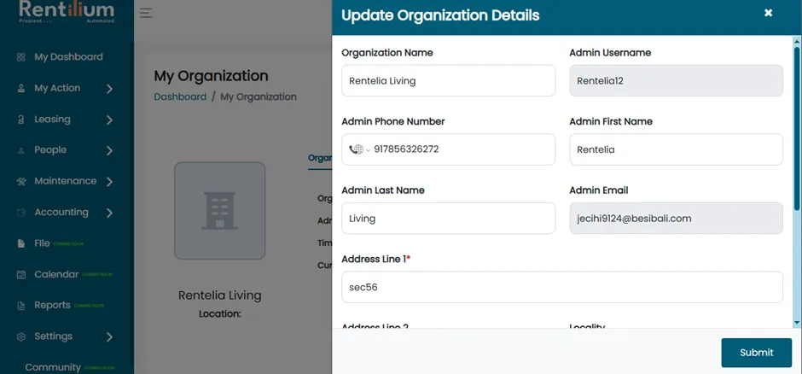The height and width of the screenshot is (374, 802).
Task: Click the panel vertical scrollbar thumb
Action: (796, 128)
